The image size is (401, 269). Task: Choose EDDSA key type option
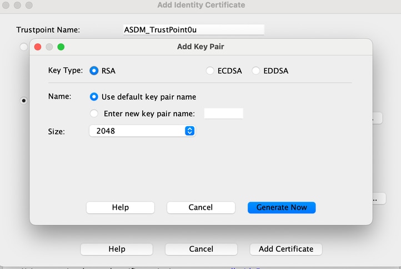point(256,71)
